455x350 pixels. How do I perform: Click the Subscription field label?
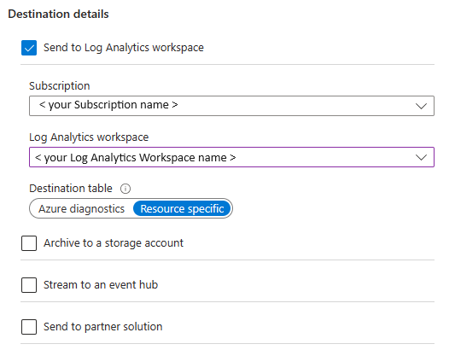pyautogui.click(x=60, y=86)
